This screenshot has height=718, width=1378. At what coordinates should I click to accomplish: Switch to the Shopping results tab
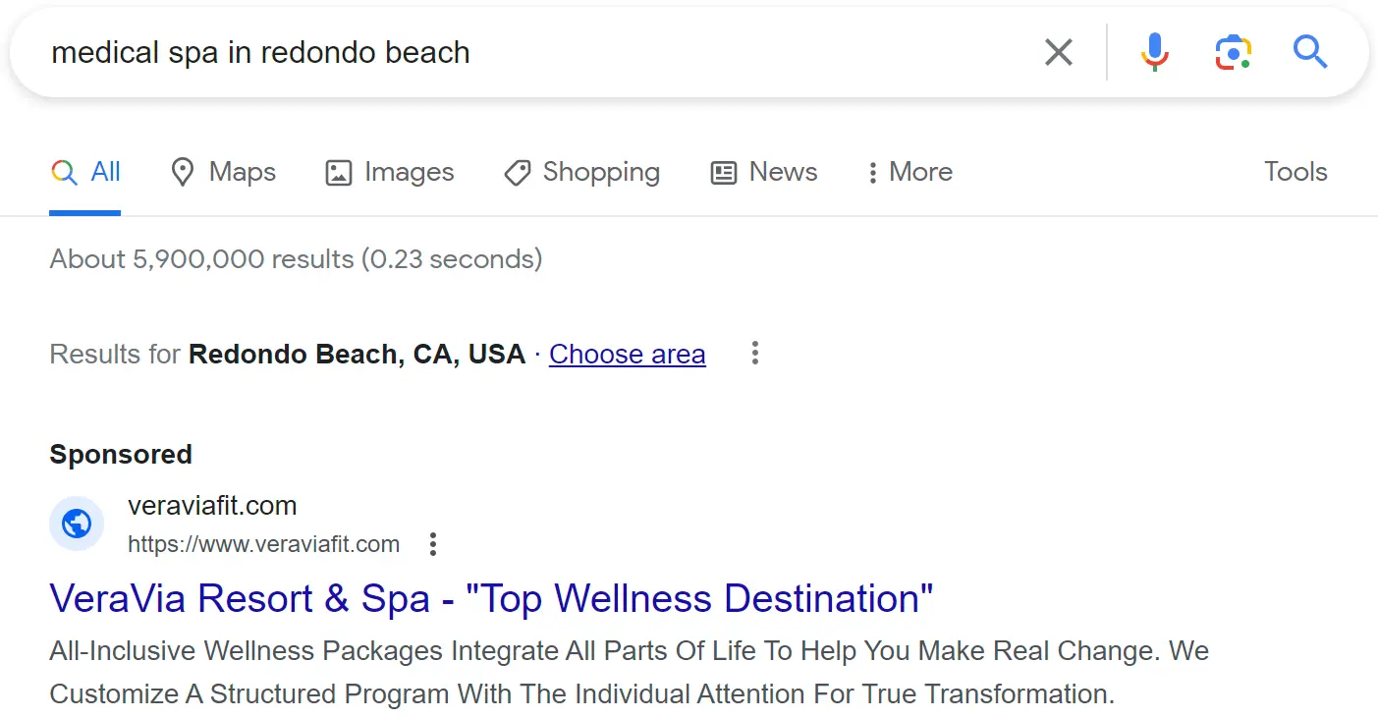581,172
